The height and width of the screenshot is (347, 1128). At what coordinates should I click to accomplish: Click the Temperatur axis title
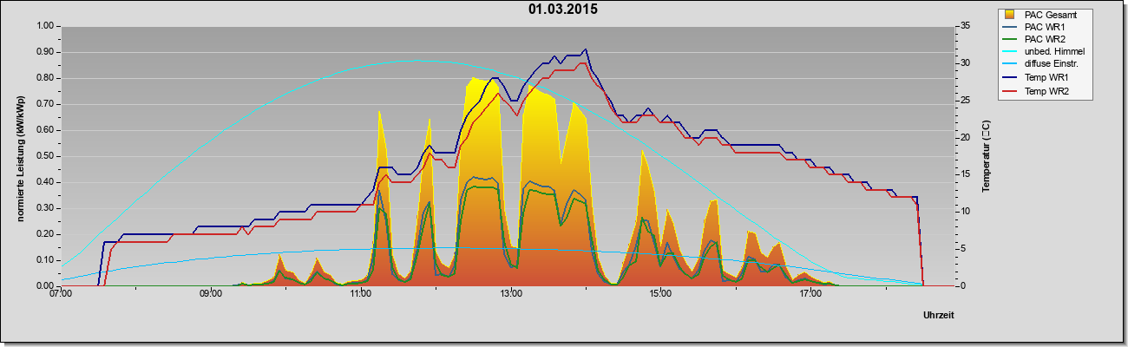coord(987,156)
